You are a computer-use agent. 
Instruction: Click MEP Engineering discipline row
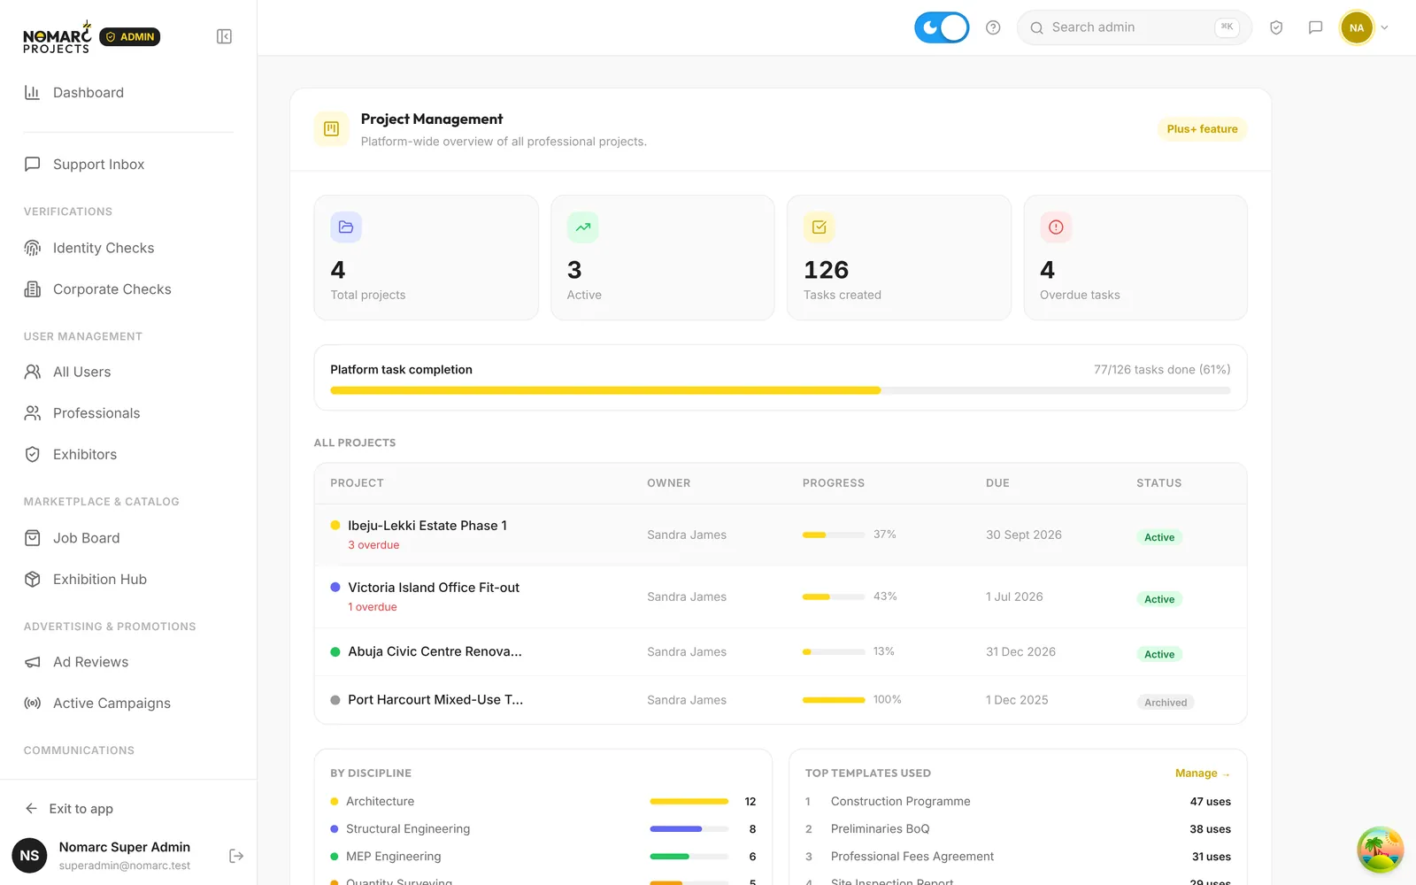543,856
